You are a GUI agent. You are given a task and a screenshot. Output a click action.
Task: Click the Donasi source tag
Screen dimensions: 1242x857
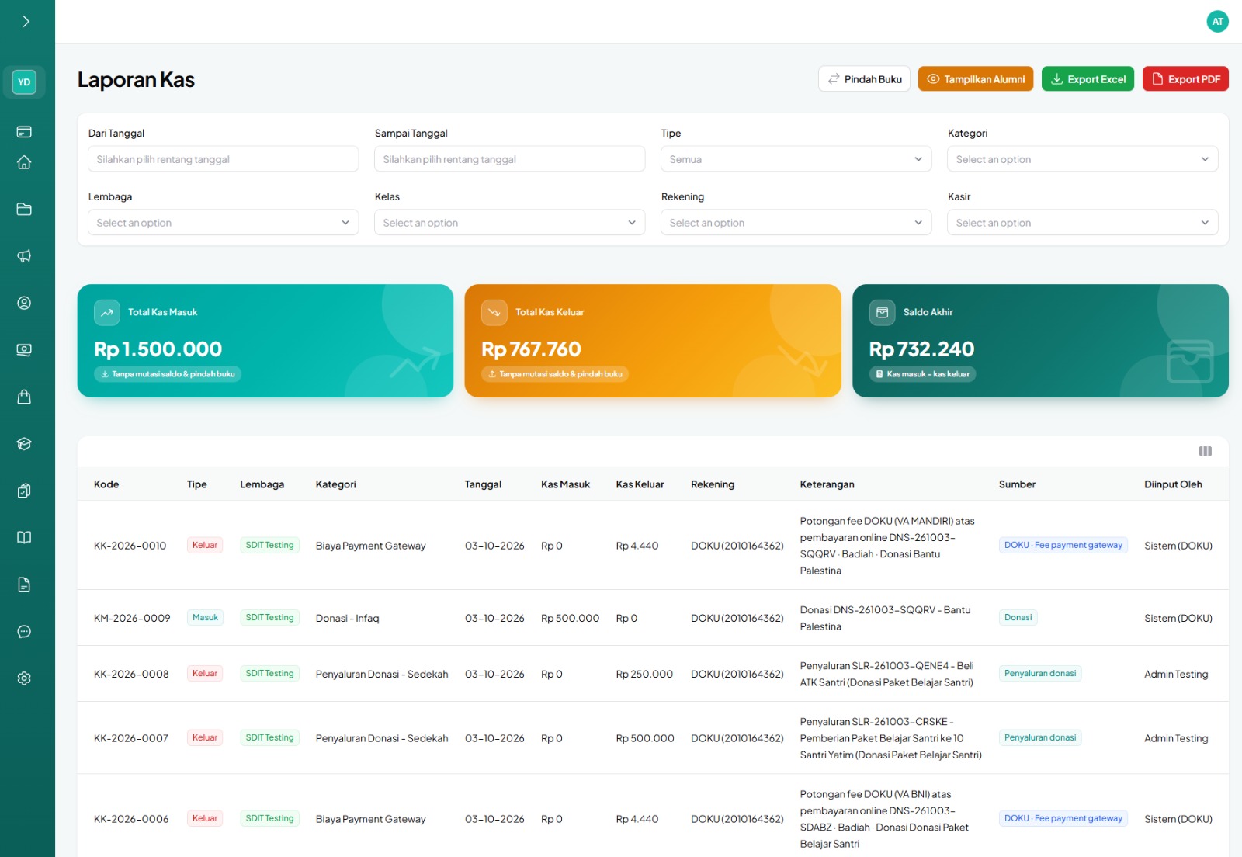tap(1018, 618)
